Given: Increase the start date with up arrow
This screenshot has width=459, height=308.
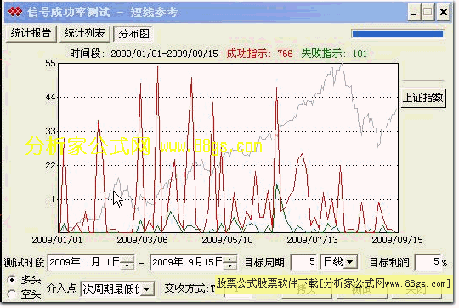Looking at the screenshot, I should [x=127, y=259].
